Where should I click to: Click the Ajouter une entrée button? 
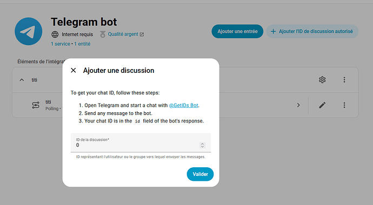(x=237, y=31)
